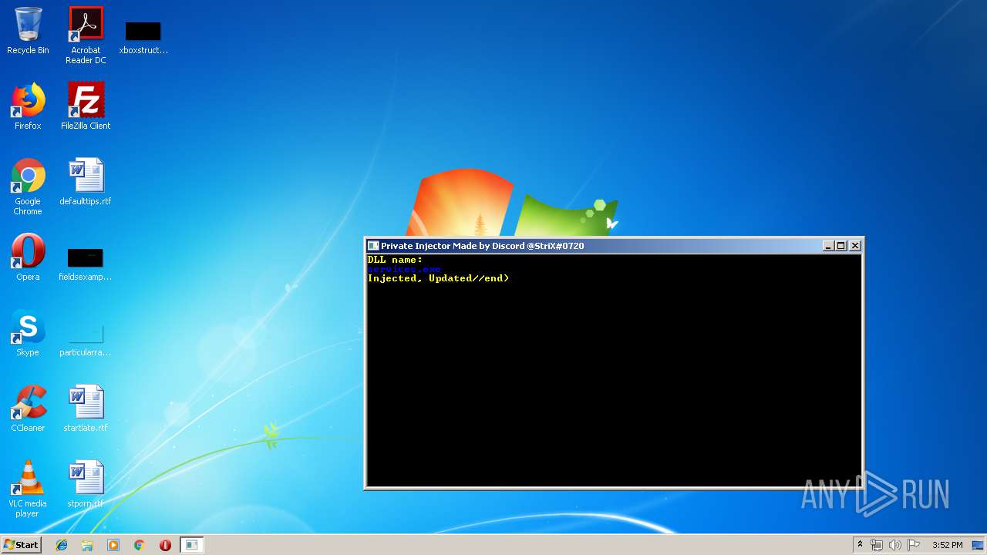Show hidden tray icons arrow

pos(860,545)
